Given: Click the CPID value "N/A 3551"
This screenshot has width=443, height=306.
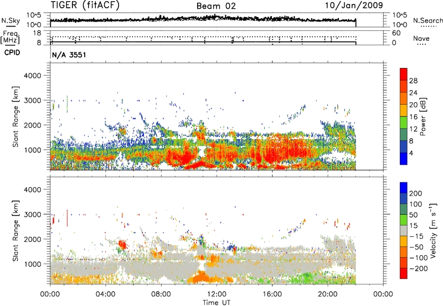Looking at the screenshot, I should coord(69,55).
